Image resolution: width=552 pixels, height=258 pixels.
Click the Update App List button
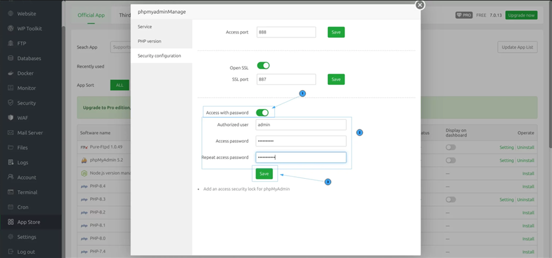[x=517, y=47]
